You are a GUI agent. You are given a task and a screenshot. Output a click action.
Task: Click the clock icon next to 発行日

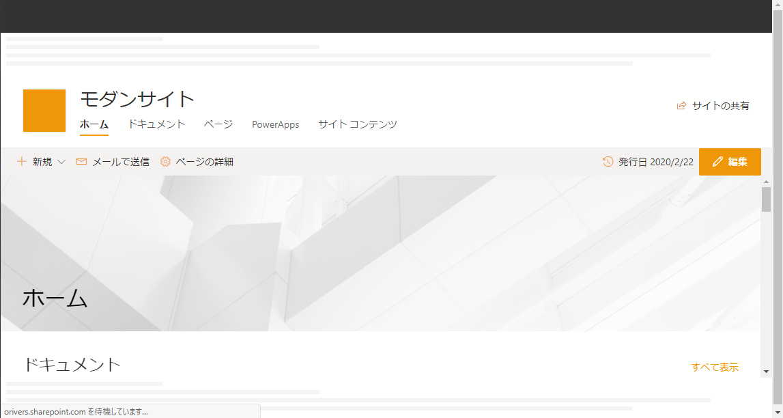[x=608, y=162]
